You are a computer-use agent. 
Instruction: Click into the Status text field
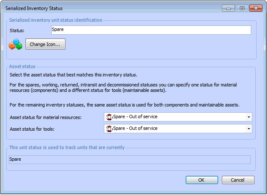click(151, 30)
